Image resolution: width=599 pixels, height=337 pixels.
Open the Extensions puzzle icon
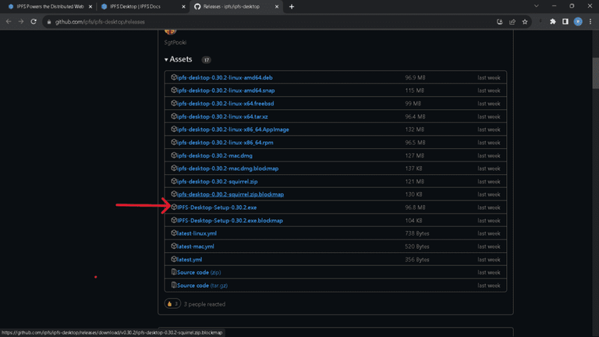tap(553, 22)
